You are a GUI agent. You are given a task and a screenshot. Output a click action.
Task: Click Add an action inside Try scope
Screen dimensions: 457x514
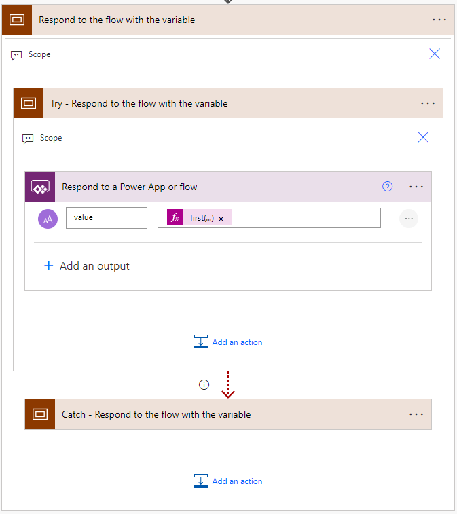point(228,342)
